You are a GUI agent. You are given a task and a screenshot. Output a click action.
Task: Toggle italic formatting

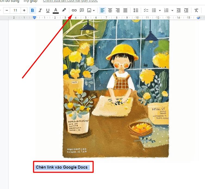(x=40, y=10)
